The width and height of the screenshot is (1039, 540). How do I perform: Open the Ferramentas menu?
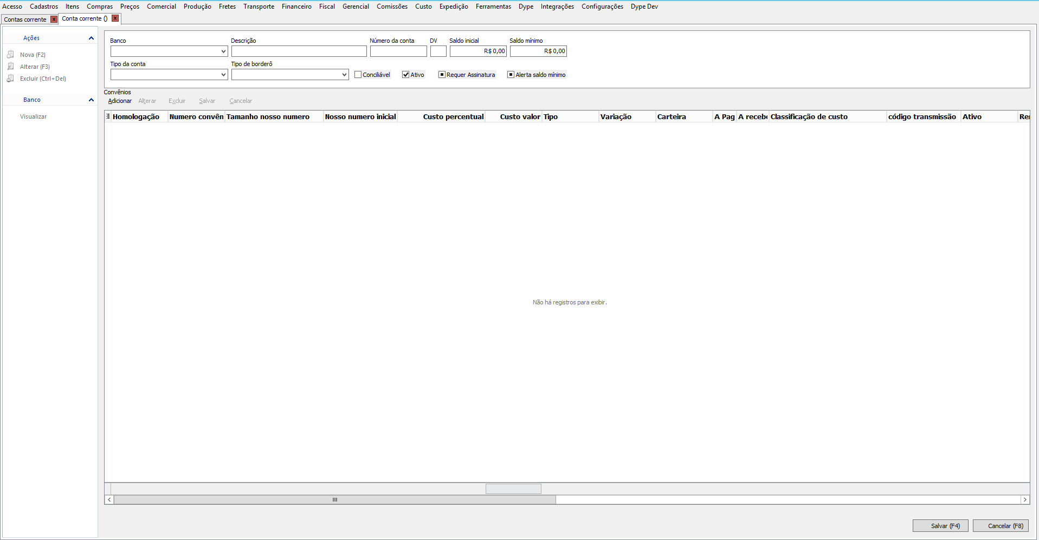pos(493,6)
